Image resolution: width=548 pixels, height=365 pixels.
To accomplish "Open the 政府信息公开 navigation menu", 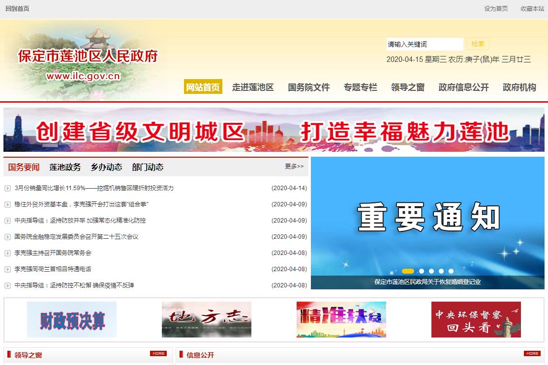I will 463,87.
